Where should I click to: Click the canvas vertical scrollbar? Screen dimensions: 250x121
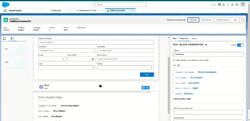coord(169,85)
